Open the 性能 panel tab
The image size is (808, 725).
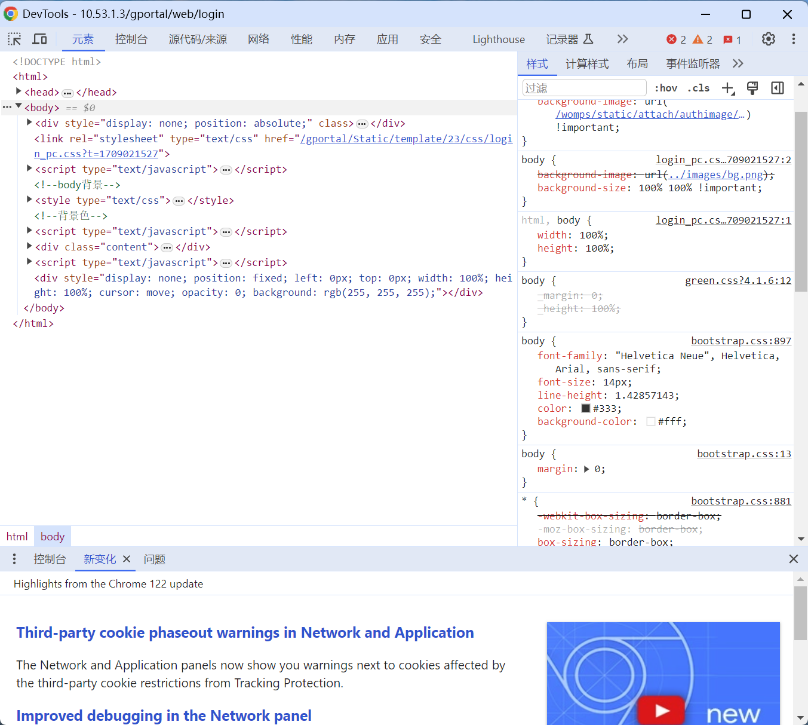point(302,39)
